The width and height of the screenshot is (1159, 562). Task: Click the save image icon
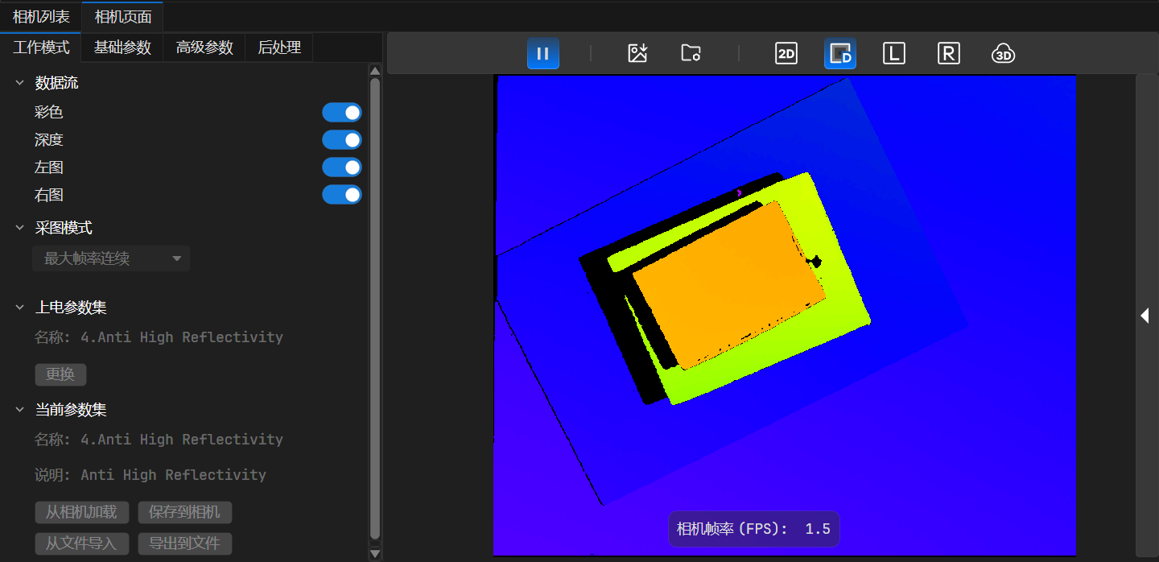[x=637, y=54]
